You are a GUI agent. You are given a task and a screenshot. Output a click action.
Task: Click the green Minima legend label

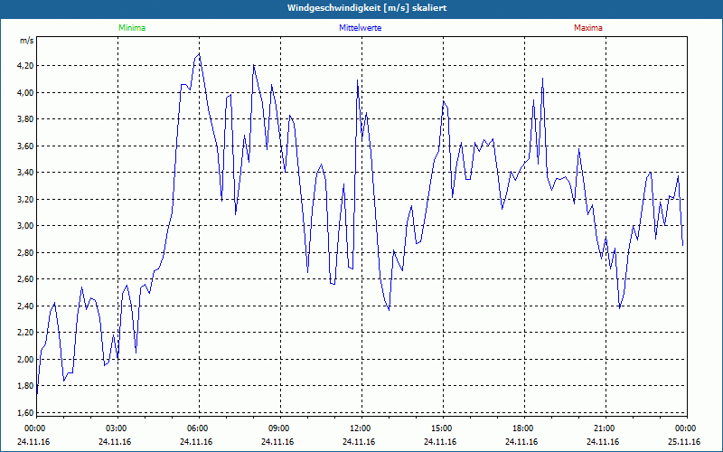pyautogui.click(x=132, y=28)
